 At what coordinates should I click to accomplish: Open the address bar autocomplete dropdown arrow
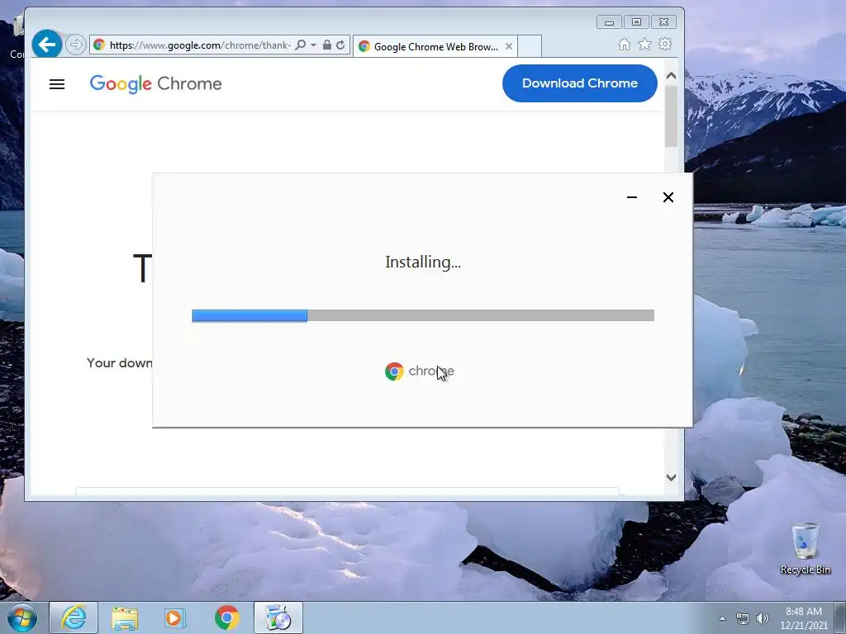(313, 45)
